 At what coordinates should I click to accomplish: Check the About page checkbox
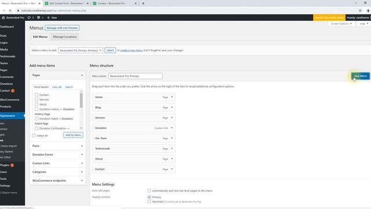(37, 105)
